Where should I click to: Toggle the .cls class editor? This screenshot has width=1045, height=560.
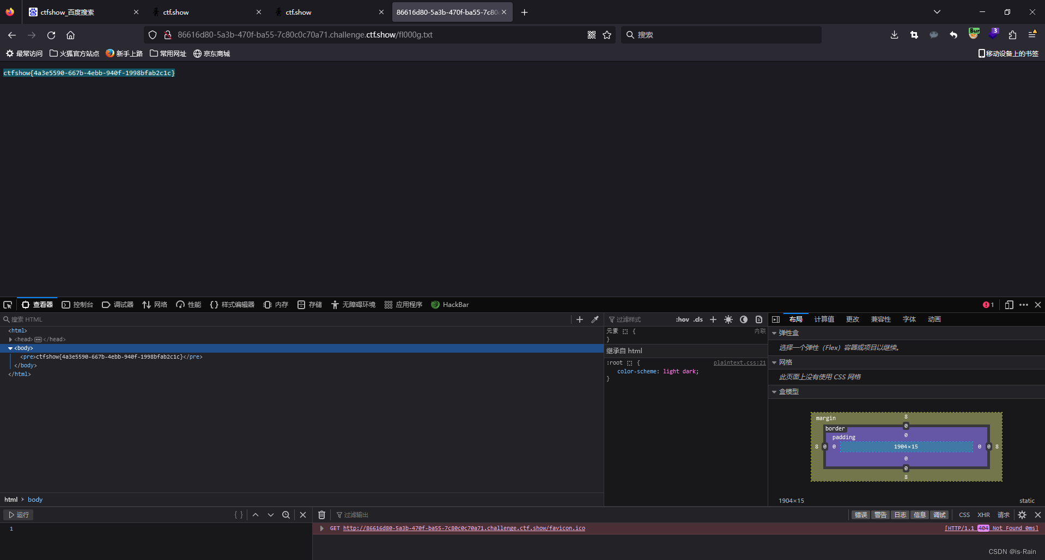pyautogui.click(x=698, y=319)
